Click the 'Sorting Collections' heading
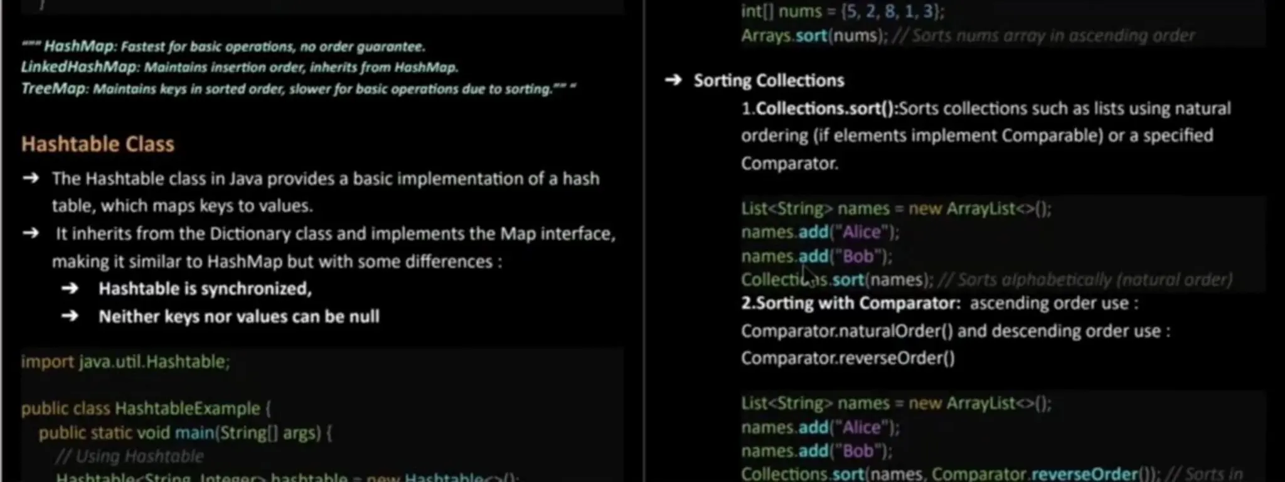The height and width of the screenshot is (482, 1285). (769, 80)
